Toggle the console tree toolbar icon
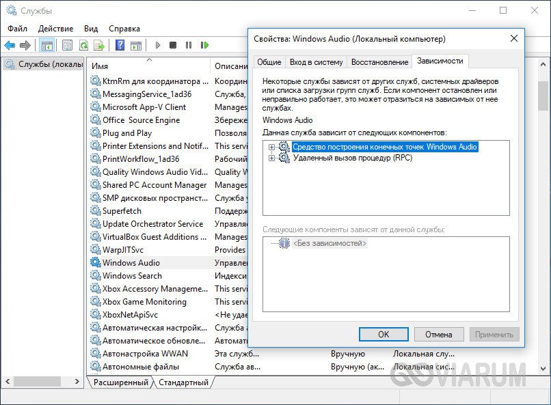The height and width of the screenshot is (405, 551). [x=46, y=45]
